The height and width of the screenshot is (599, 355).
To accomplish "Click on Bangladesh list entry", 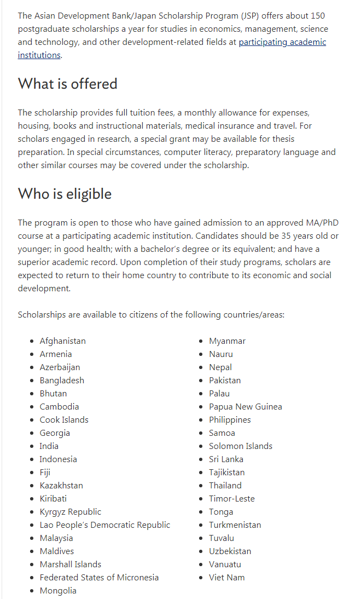I will coord(62,380).
